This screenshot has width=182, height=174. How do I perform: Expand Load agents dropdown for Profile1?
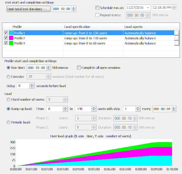click(x=177, y=33)
